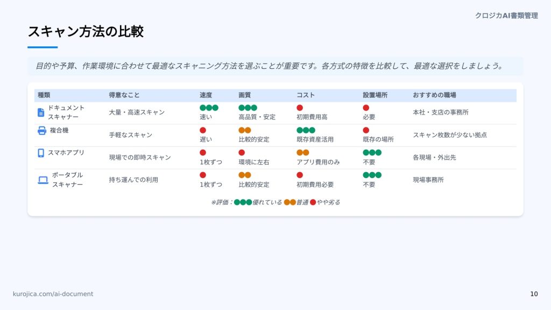
Task: Click the 初期費用必要 label
Action: (315, 185)
